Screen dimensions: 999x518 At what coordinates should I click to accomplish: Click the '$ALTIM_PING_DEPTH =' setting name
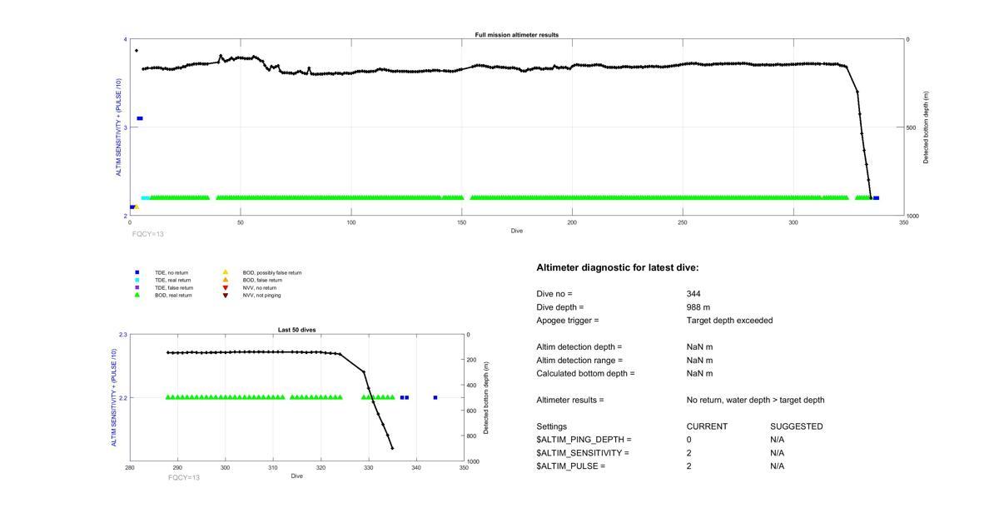pyautogui.click(x=584, y=440)
